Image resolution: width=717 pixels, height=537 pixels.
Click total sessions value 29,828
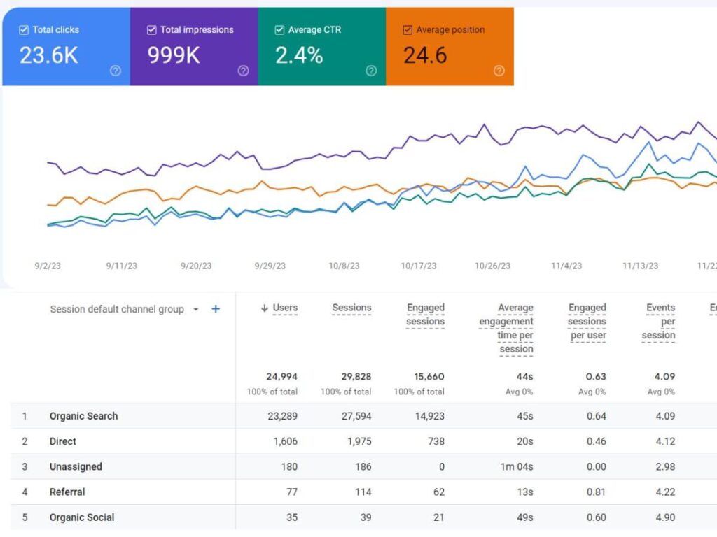pyautogui.click(x=356, y=377)
